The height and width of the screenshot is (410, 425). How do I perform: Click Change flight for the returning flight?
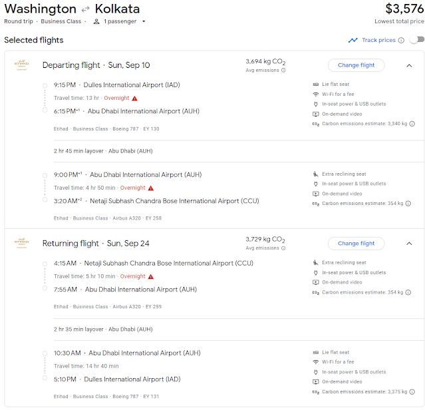pos(356,244)
